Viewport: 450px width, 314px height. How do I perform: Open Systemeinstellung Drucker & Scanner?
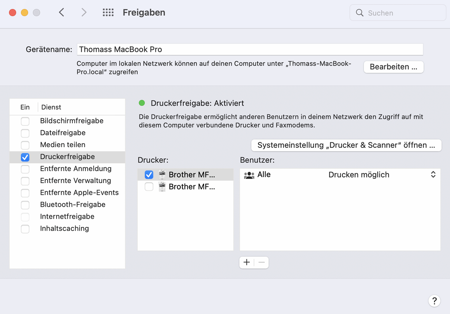tap(346, 145)
